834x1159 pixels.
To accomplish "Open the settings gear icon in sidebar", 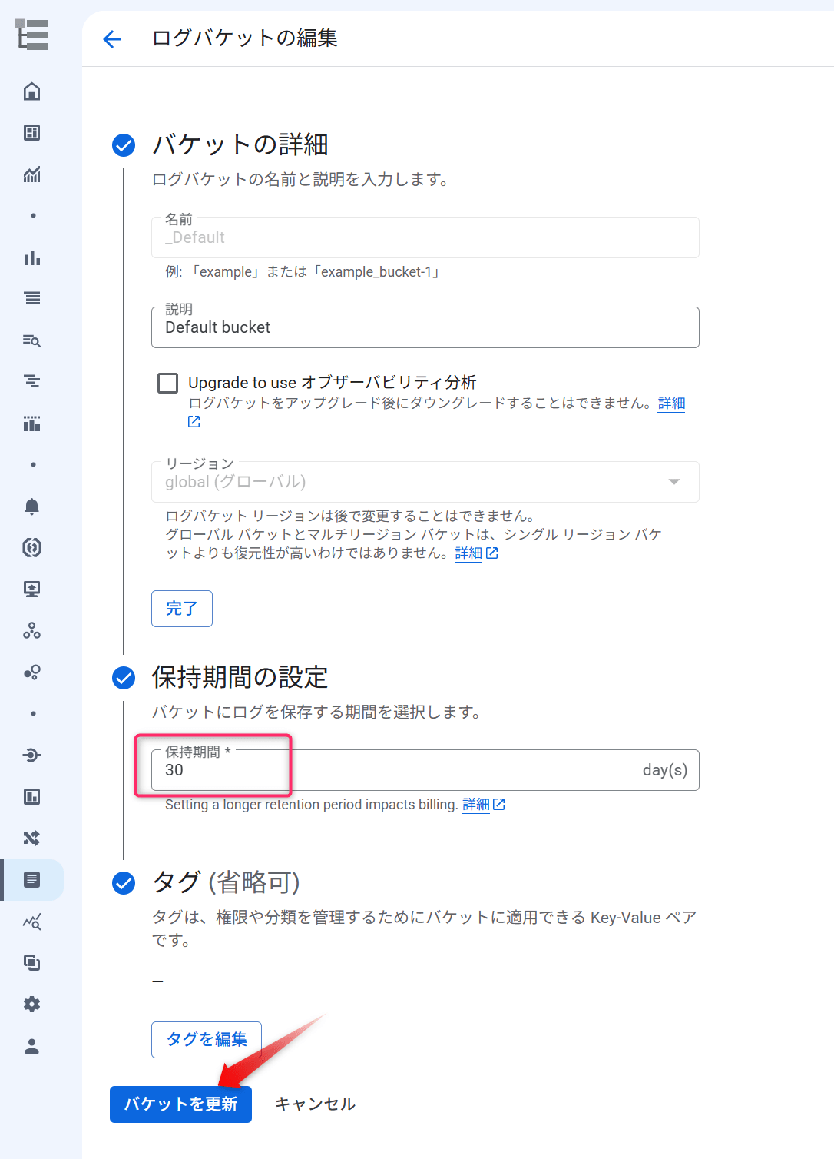I will [32, 1005].
